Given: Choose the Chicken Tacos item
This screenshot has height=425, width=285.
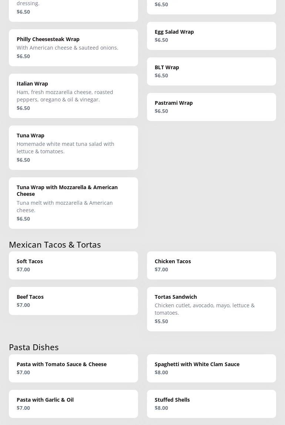Looking at the screenshot, I should 211,265.
